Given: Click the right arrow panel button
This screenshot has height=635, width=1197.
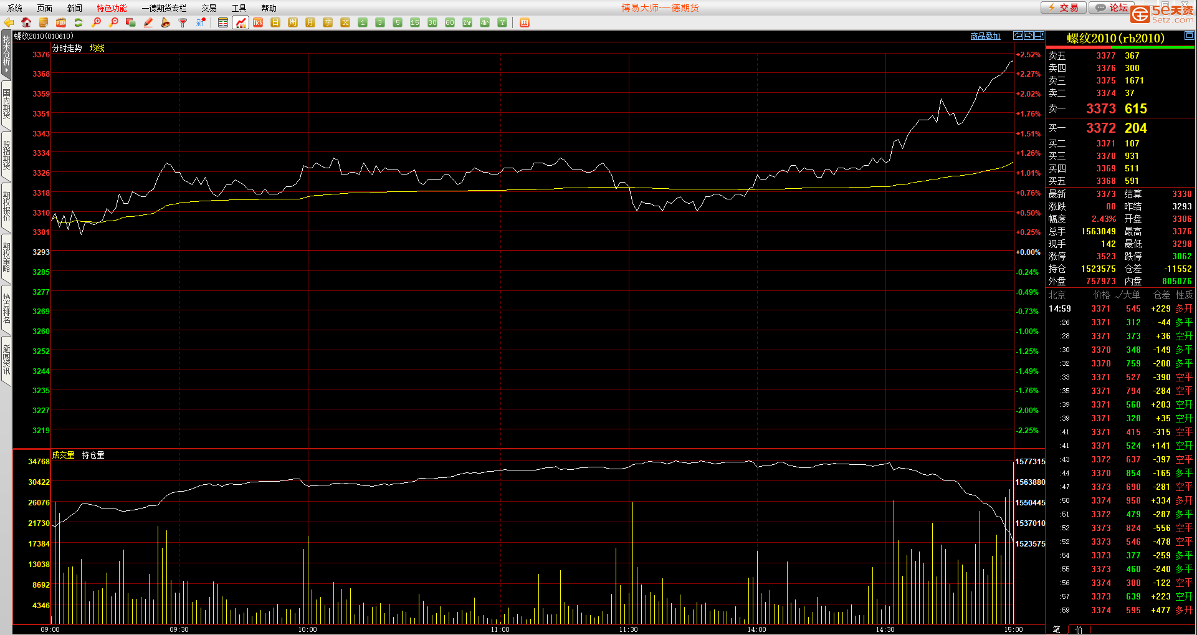Looking at the screenshot, I should click(1029, 36).
